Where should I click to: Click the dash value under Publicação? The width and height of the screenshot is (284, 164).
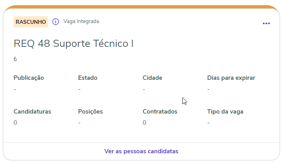coord(15,89)
